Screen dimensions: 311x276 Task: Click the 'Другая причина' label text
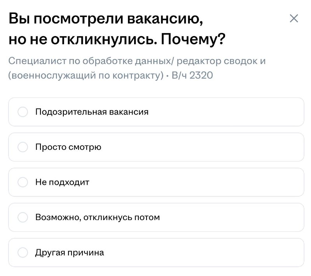point(70,253)
